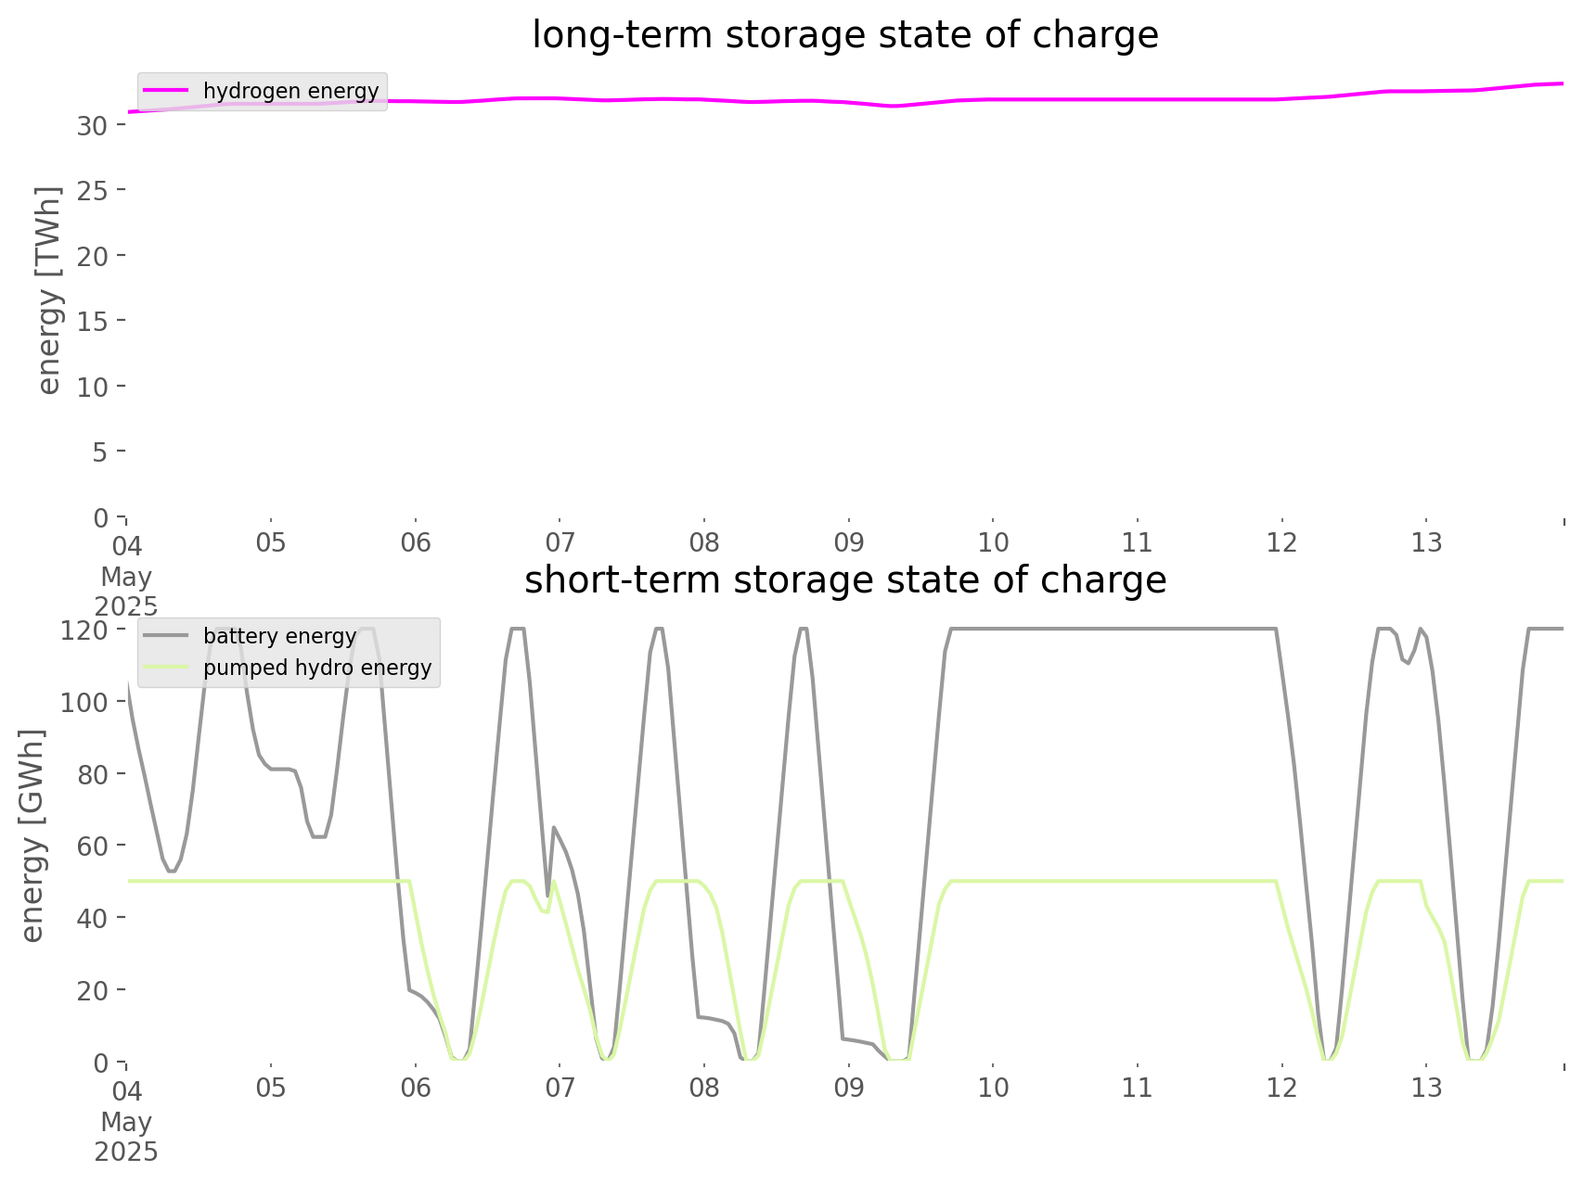
Task: Click the '09' date tick on the bottom chart
Action: coord(848,1088)
